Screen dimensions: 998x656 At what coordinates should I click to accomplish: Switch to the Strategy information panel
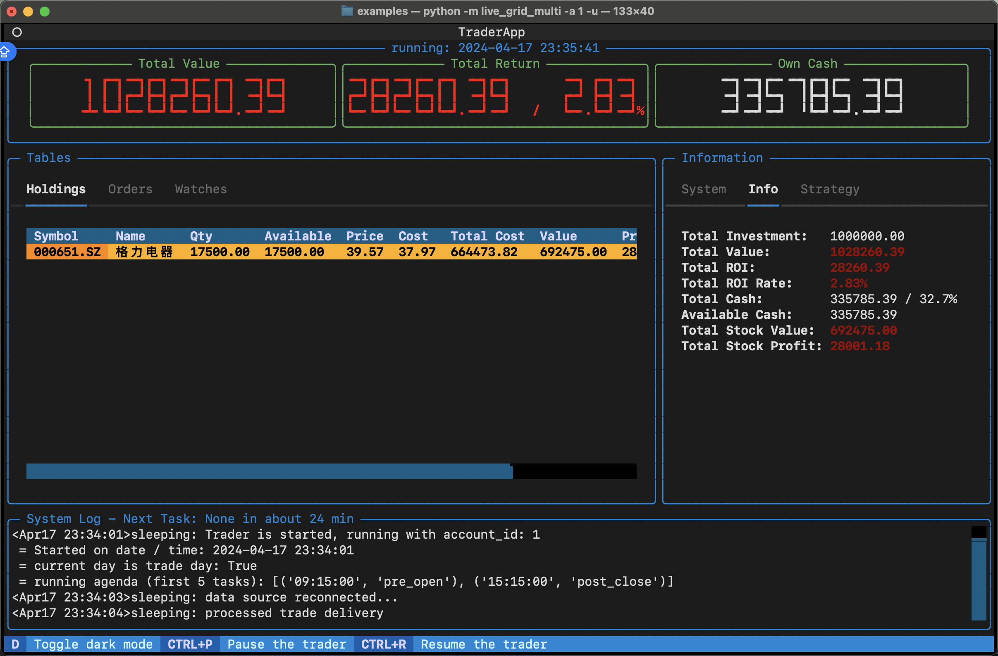pos(830,190)
